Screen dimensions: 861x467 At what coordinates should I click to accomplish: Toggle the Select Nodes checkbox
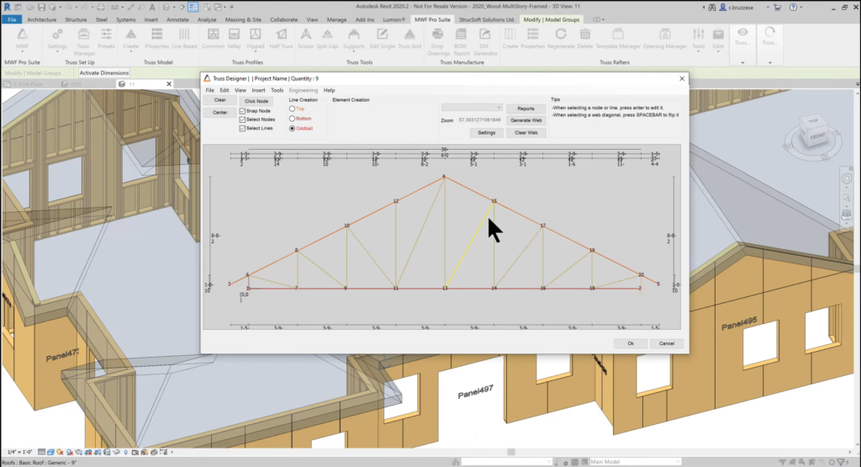(242, 119)
